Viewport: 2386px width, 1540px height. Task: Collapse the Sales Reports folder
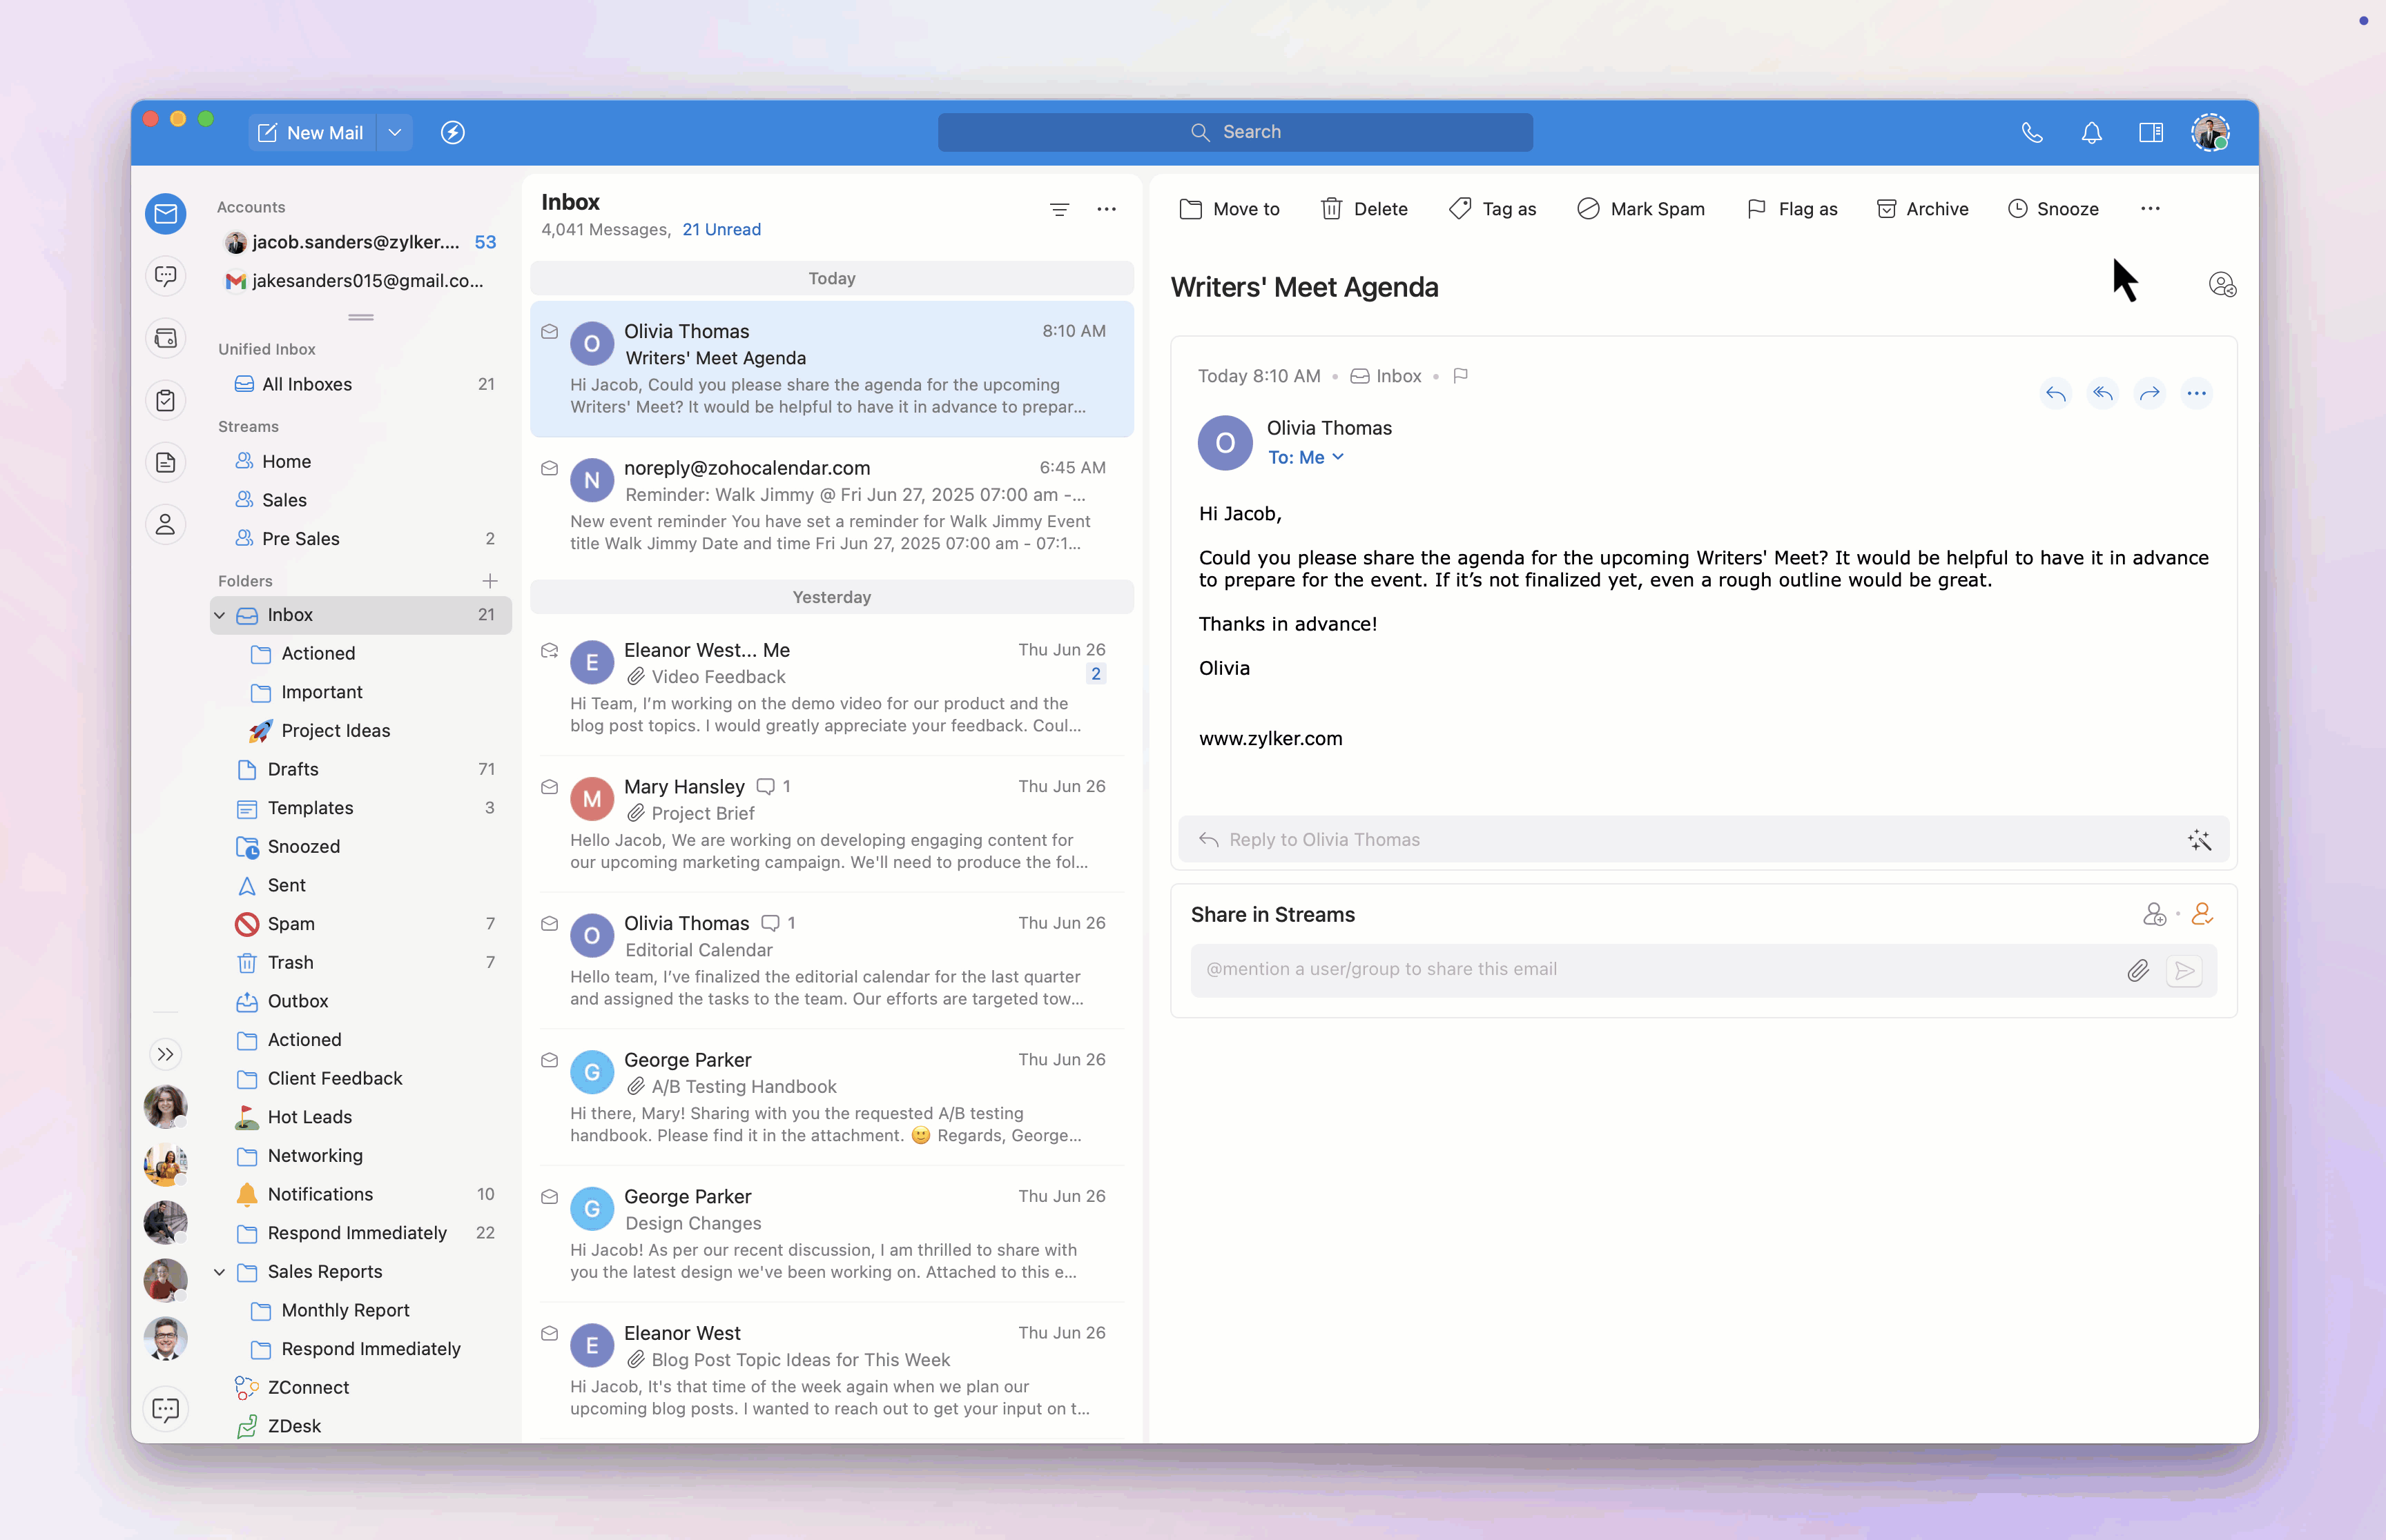point(219,1271)
